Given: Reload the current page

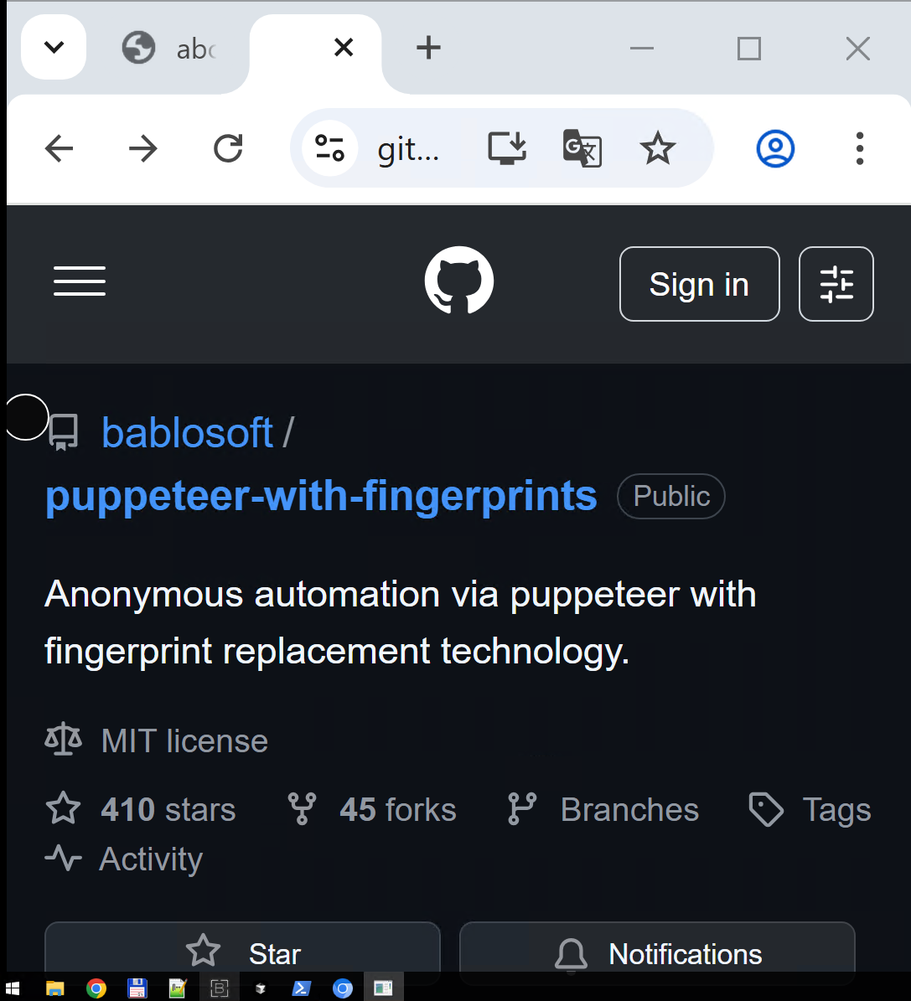Looking at the screenshot, I should (228, 148).
